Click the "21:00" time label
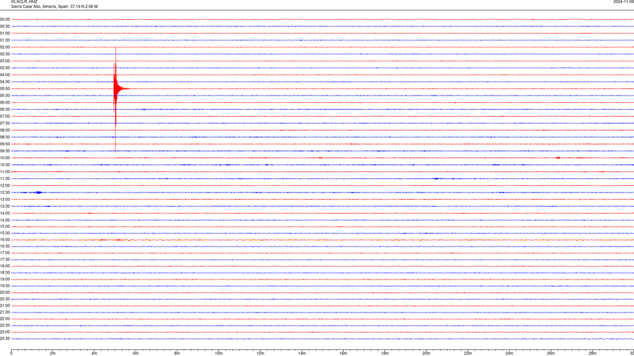 coord(5,305)
